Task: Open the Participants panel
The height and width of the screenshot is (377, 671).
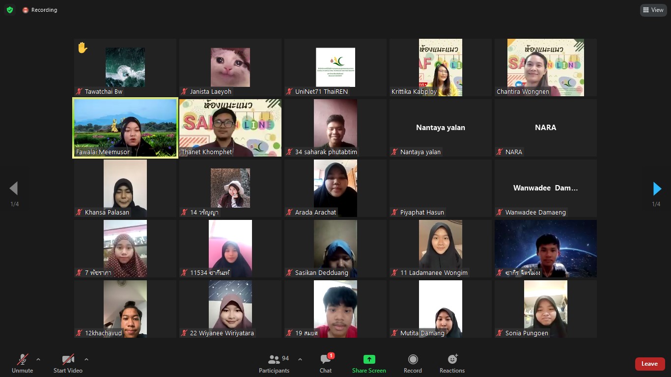Action: tap(274, 364)
